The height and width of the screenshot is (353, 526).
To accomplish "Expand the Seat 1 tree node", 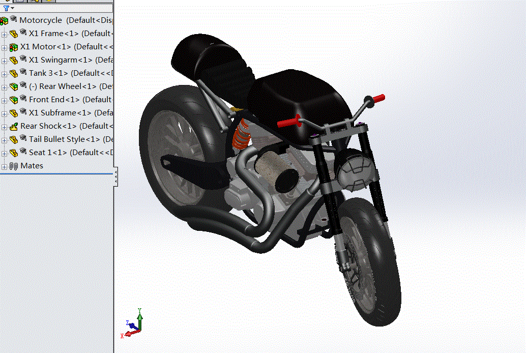I will pyautogui.click(x=4, y=154).
